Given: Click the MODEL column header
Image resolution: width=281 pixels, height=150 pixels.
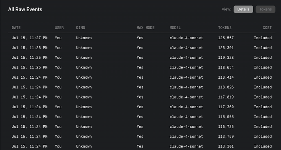Looking at the screenshot, I should tap(175, 28).
